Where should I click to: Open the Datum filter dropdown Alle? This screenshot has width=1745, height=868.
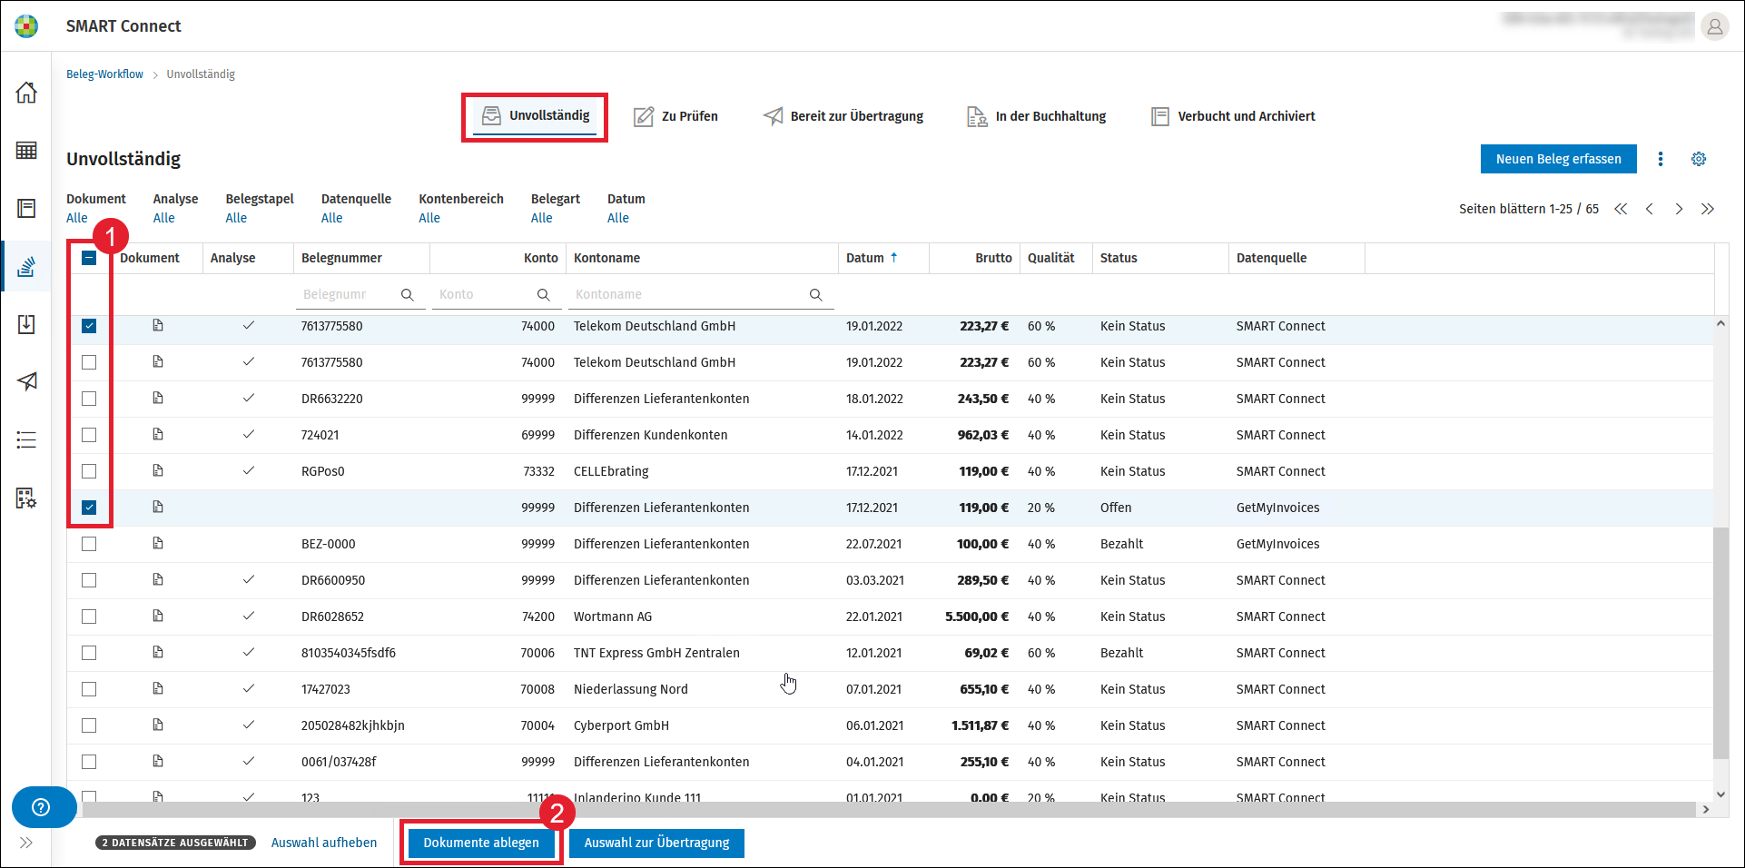click(x=618, y=218)
